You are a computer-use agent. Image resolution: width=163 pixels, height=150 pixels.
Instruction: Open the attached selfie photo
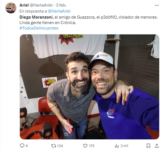point(90,87)
